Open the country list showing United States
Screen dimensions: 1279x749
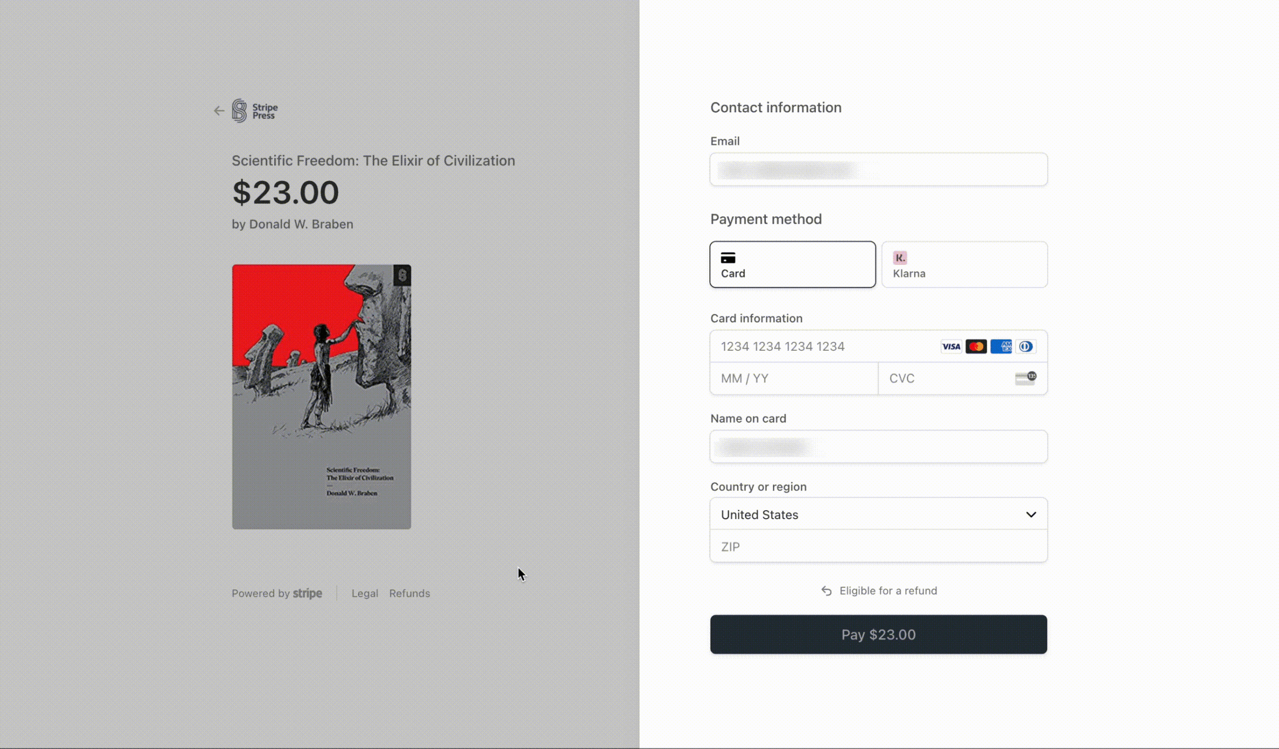pos(878,515)
